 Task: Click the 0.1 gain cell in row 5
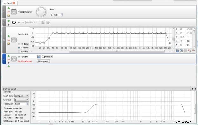tap(189, 45)
